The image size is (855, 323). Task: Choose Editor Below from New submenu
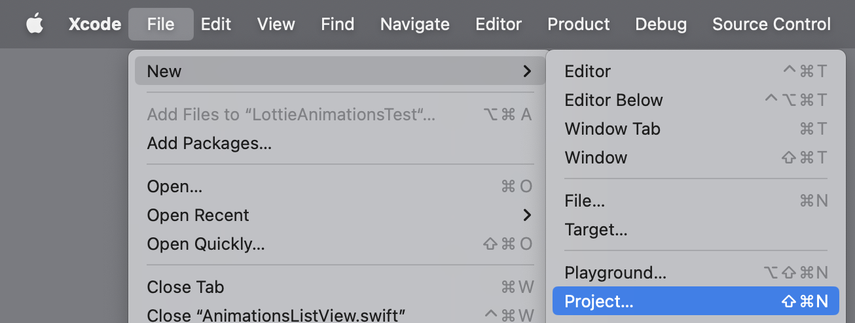[x=613, y=100]
